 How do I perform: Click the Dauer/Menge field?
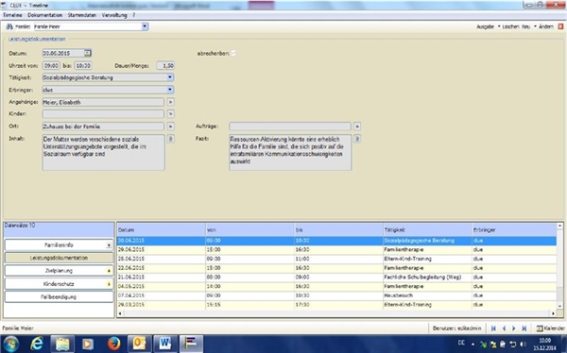click(x=165, y=66)
